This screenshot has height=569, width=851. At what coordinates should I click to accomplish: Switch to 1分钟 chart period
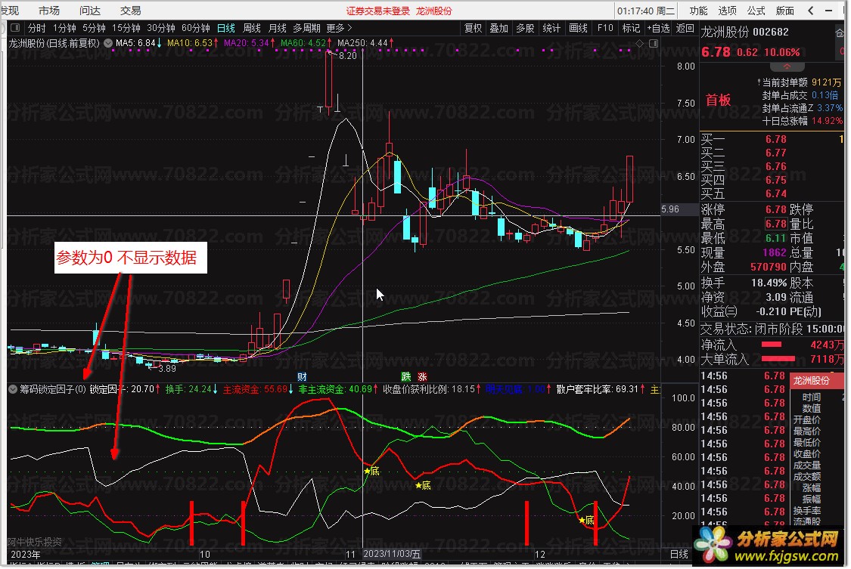pyautogui.click(x=64, y=28)
